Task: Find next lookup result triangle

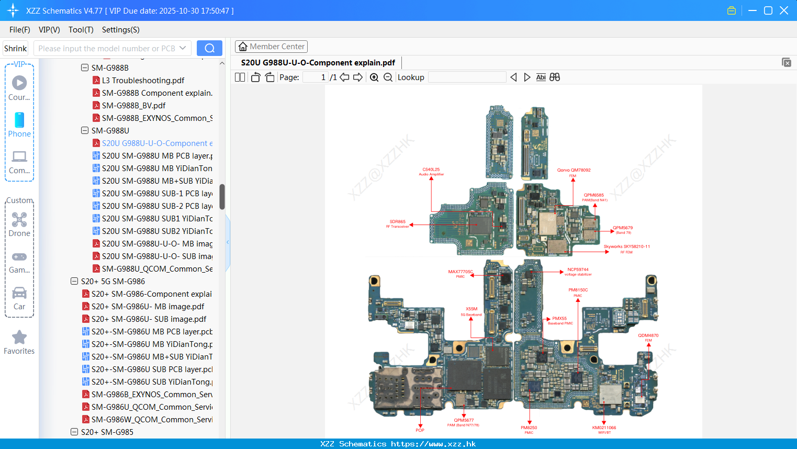Action: [527, 77]
